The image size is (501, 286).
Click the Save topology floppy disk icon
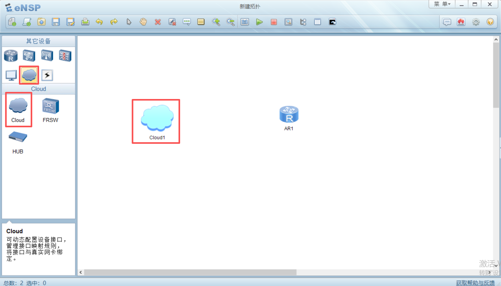pos(56,22)
